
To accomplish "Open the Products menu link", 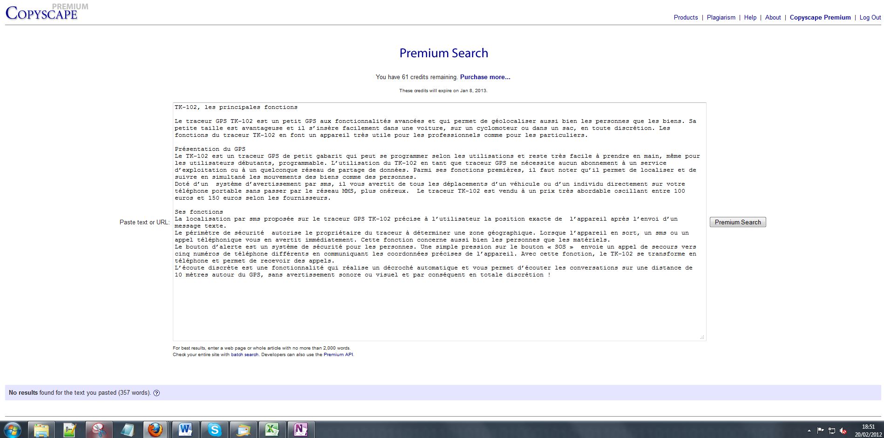I will [x=686, y=18].
